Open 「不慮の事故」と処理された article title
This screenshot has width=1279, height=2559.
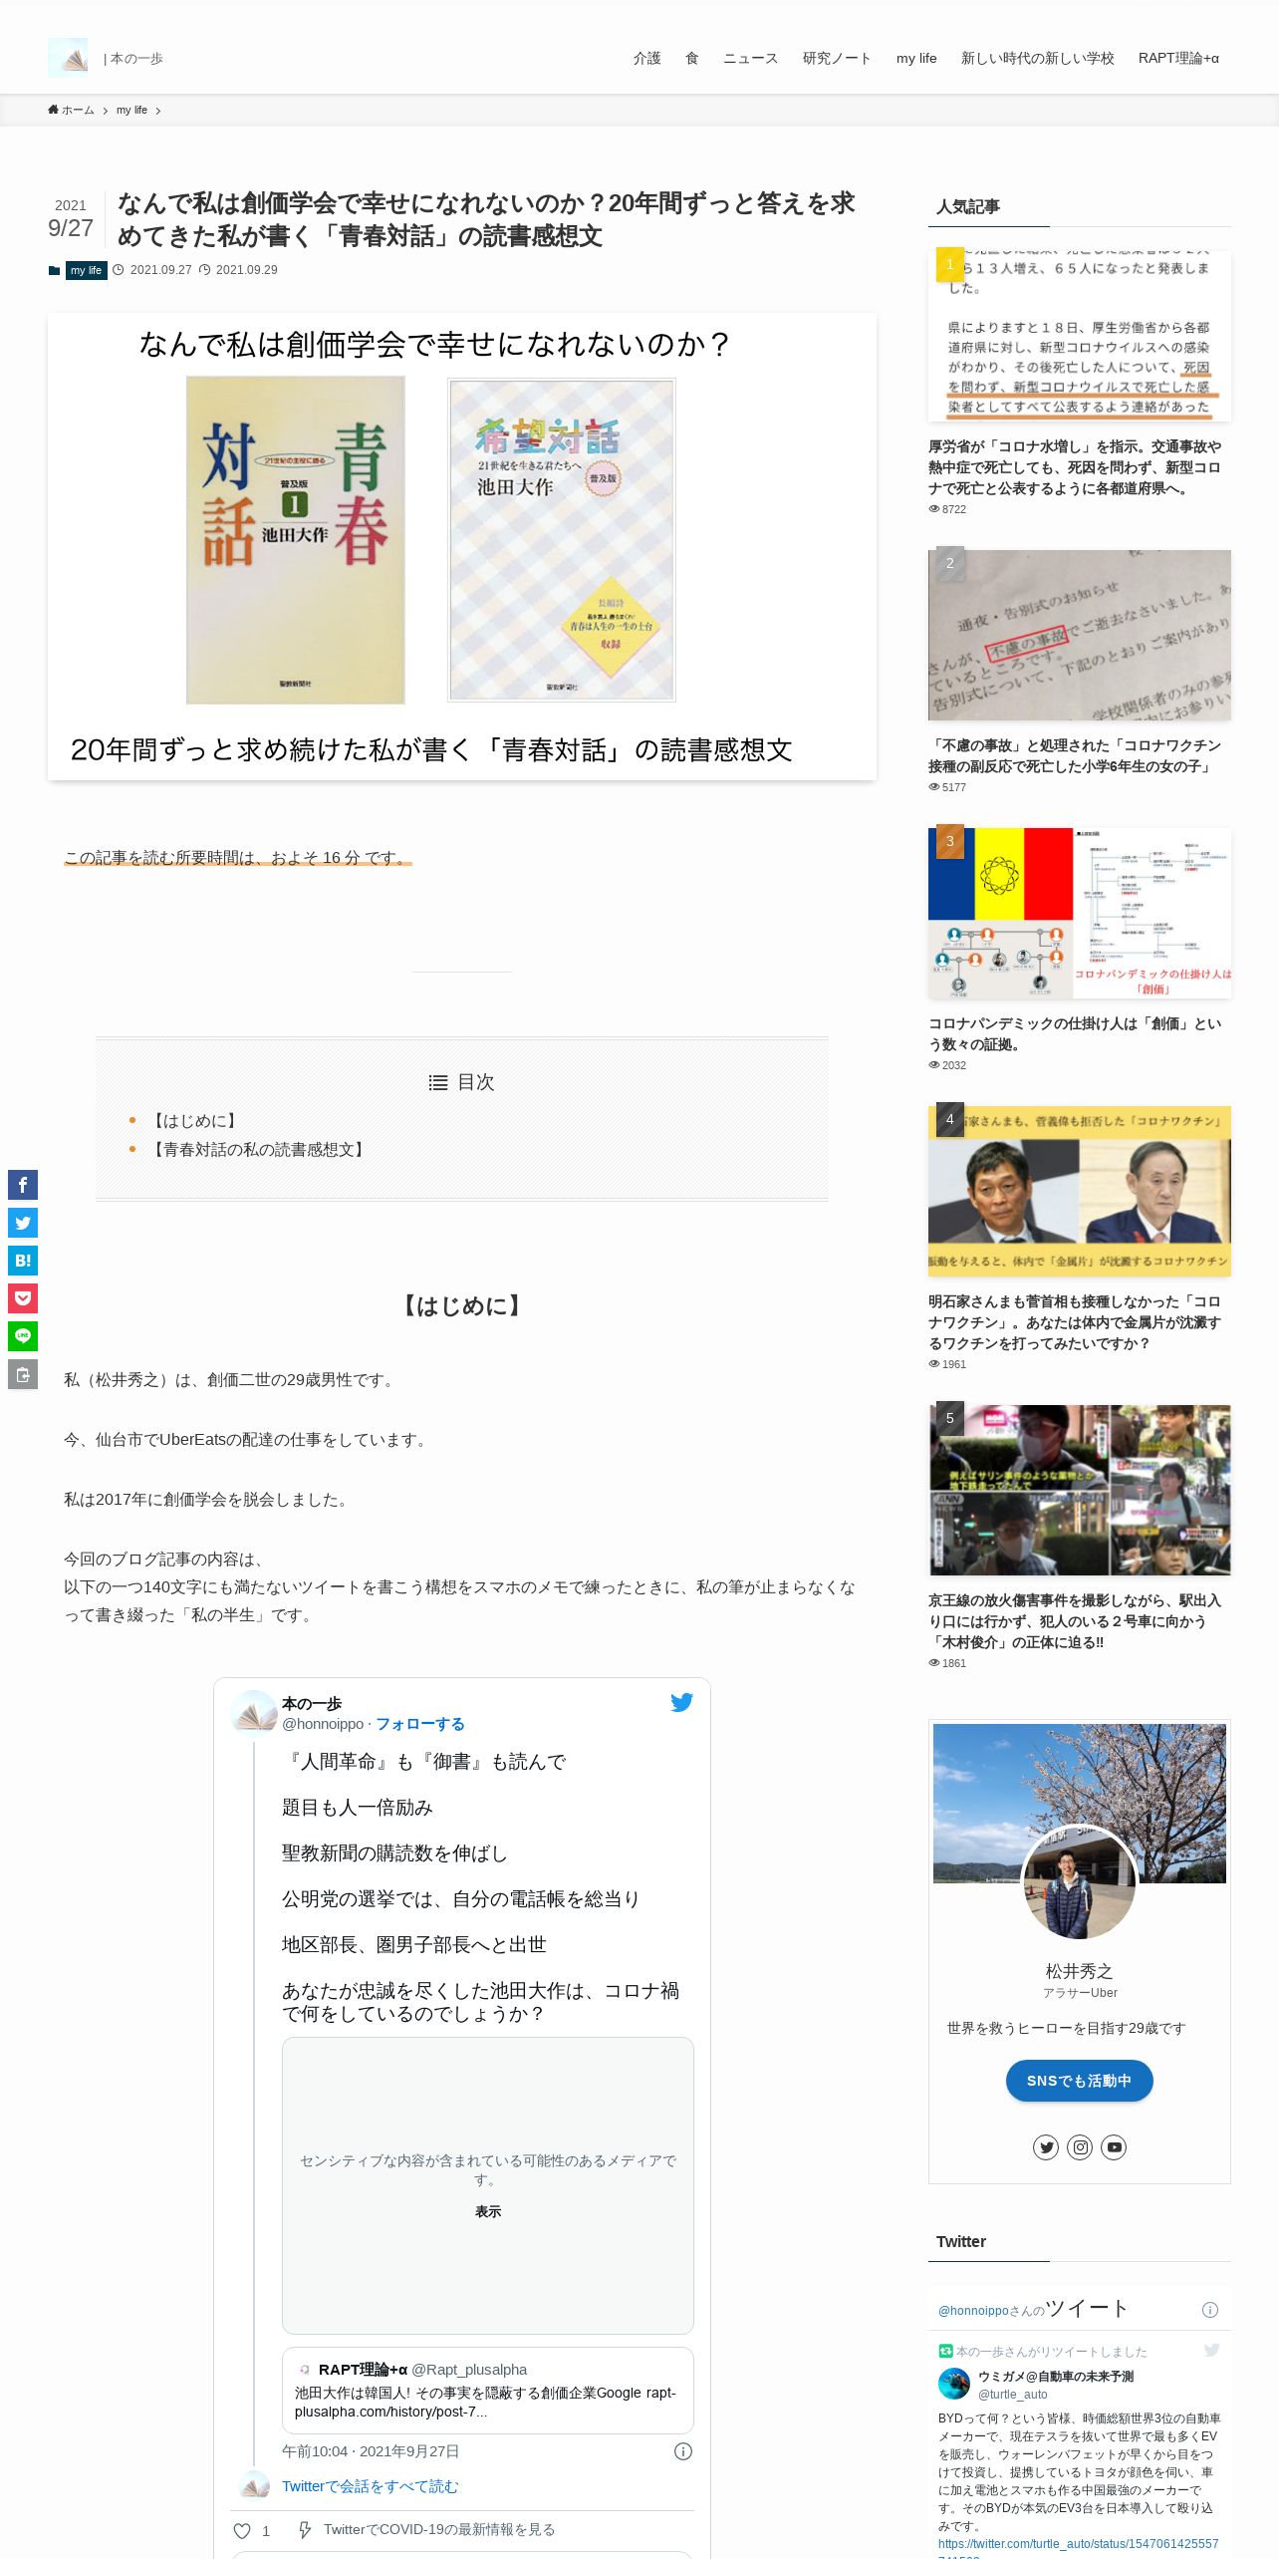[1075, 755]
